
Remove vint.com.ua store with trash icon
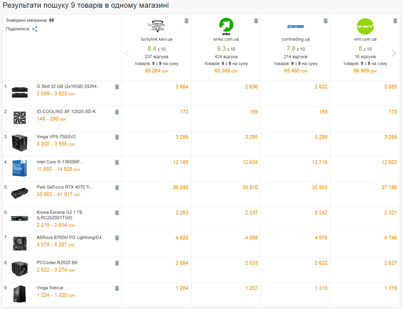395,21
